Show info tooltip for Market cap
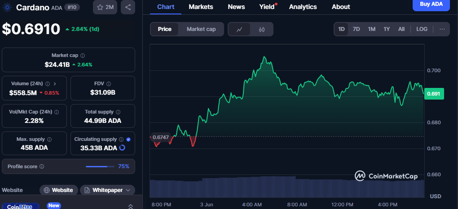The image size is (458, 209). [83, 56]
